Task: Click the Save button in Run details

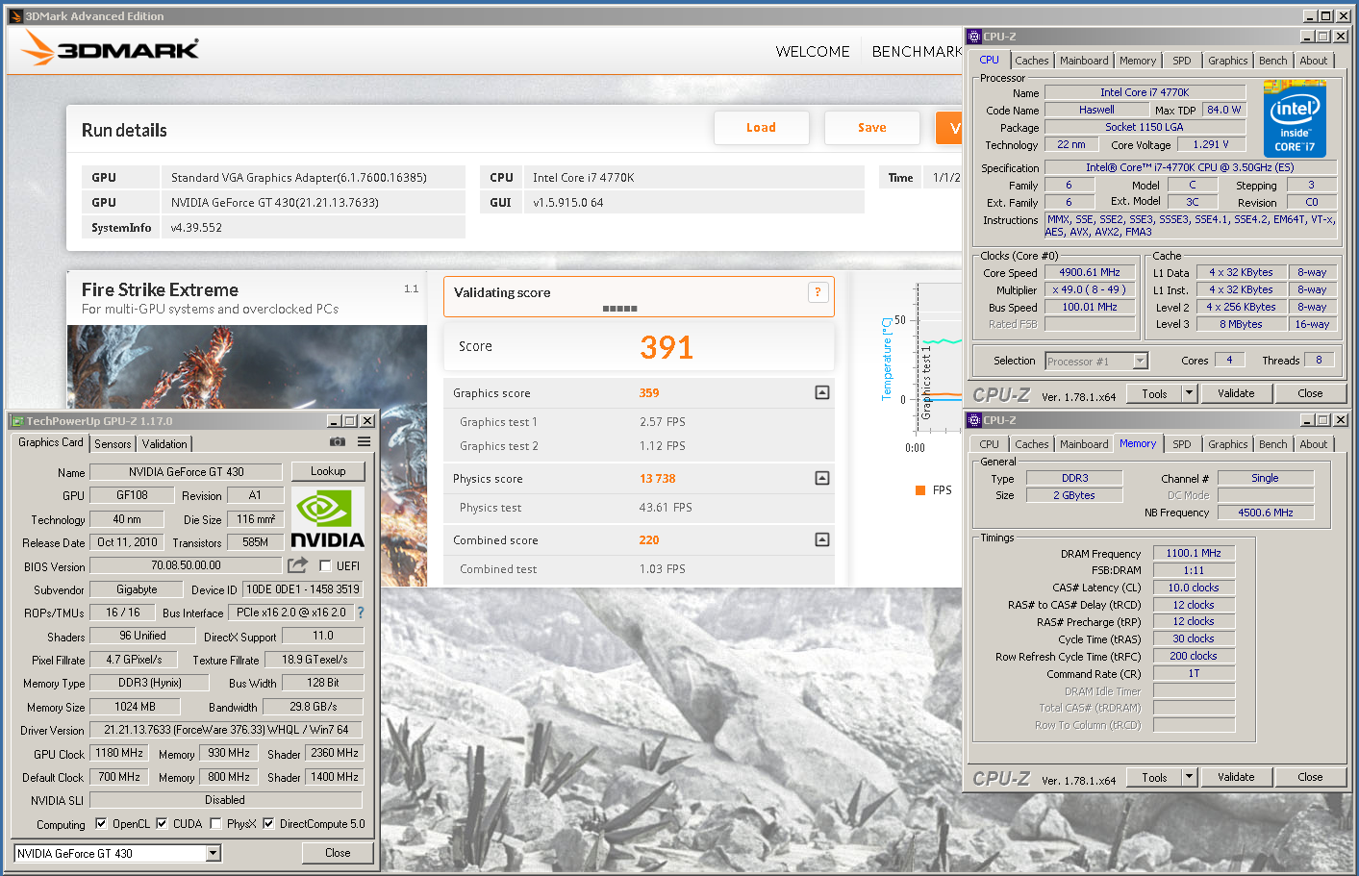Action: [x=872, y=127]
